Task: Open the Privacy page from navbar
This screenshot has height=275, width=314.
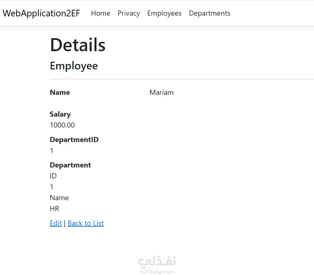Action: click(x=129, y=13)
